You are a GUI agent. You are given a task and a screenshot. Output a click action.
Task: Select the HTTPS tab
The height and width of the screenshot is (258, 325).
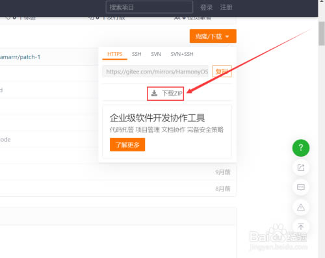tap(114, 54)
